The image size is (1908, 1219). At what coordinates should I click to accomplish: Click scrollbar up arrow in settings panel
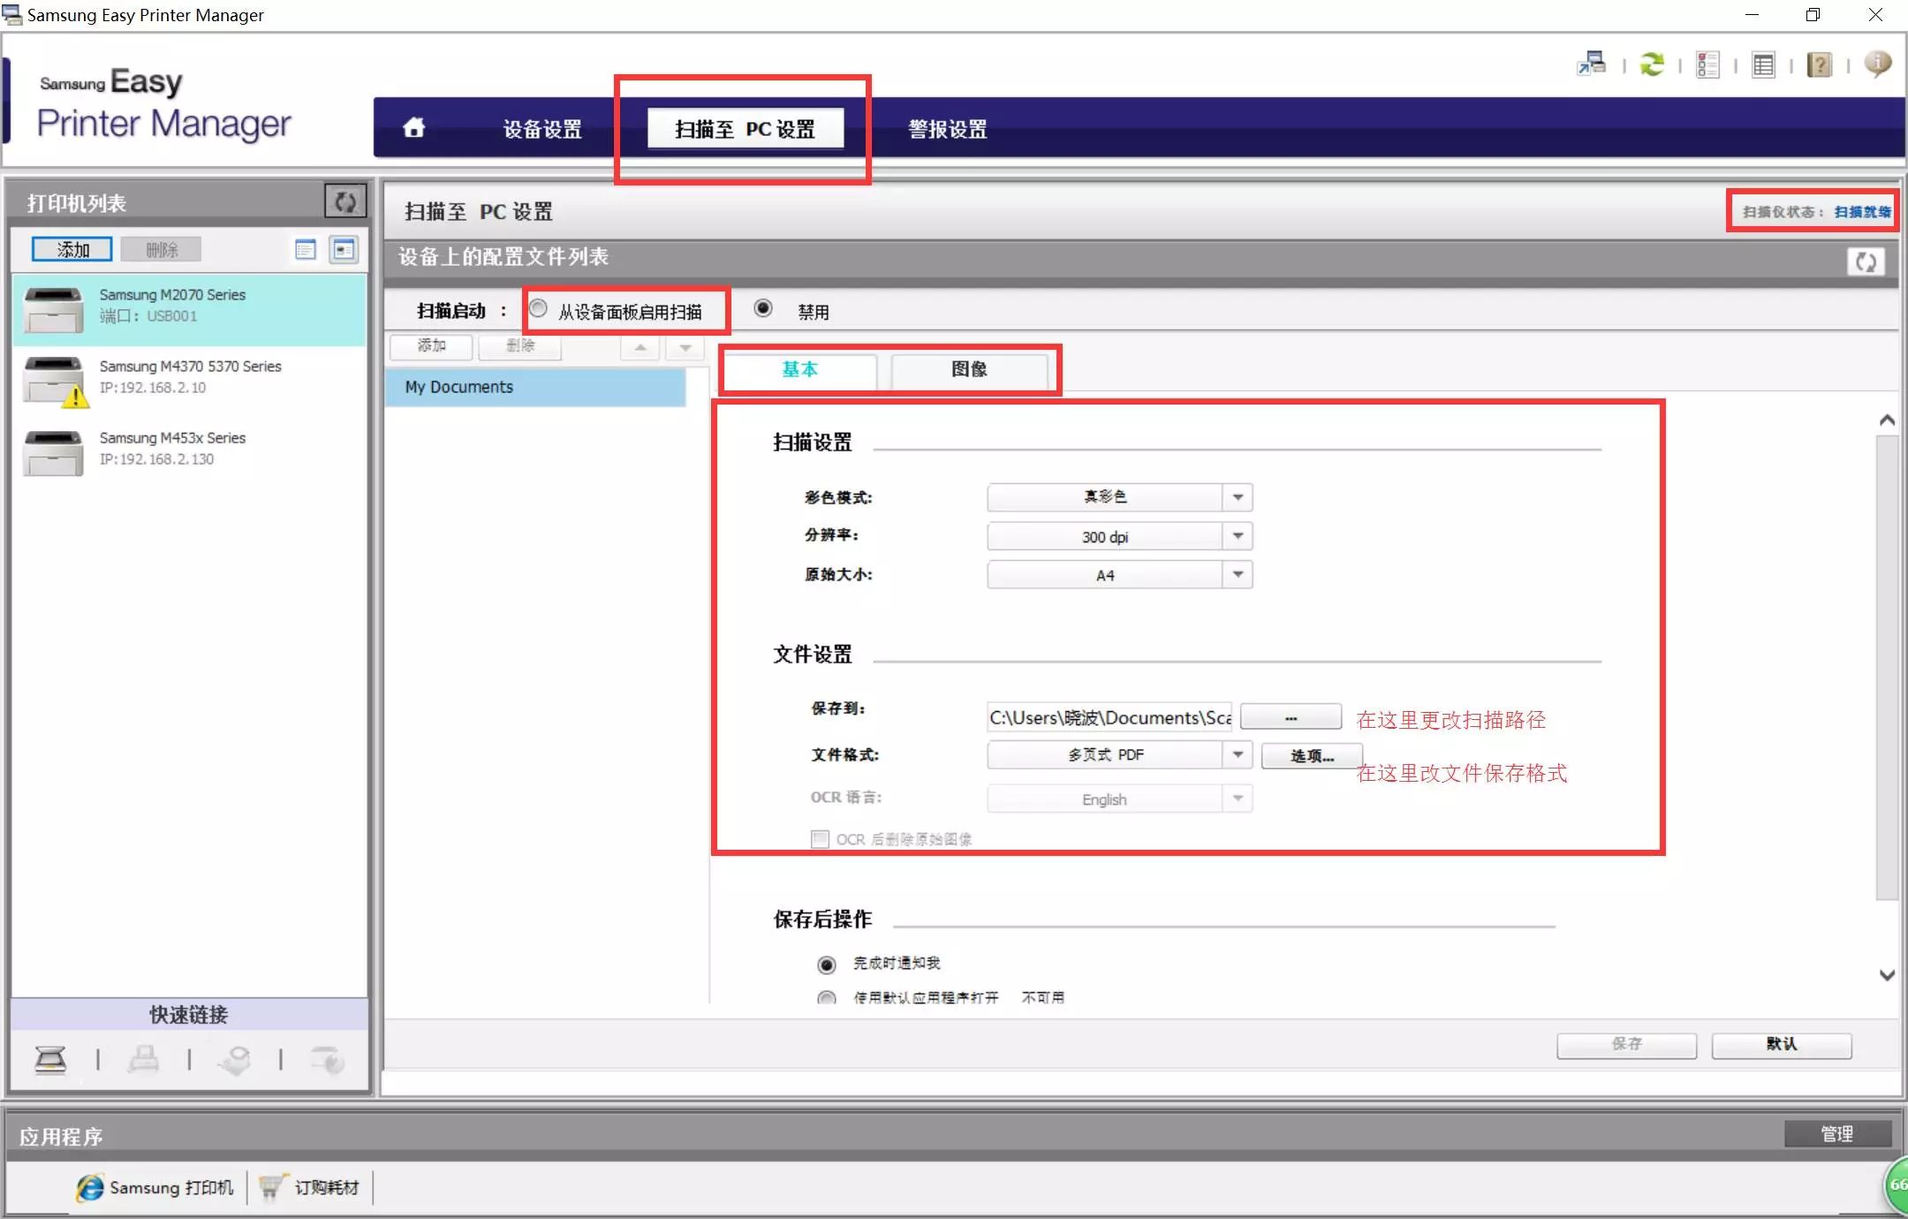coord(1887,420)
